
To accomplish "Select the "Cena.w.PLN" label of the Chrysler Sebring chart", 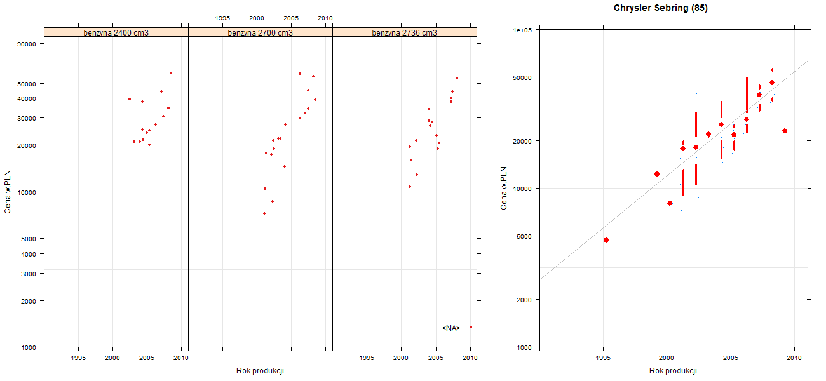I will [504, 188].
